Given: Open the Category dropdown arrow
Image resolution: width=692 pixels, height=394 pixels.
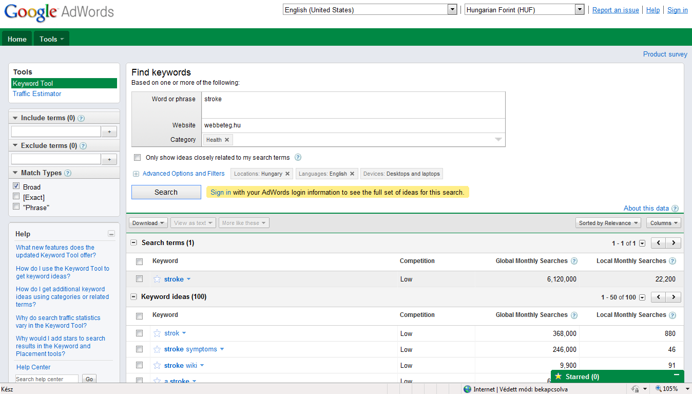Looking at the screenshot, I should [498, 140].
